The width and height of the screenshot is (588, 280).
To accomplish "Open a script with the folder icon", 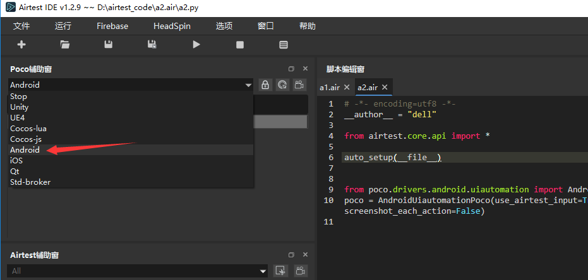I will 65,45.
